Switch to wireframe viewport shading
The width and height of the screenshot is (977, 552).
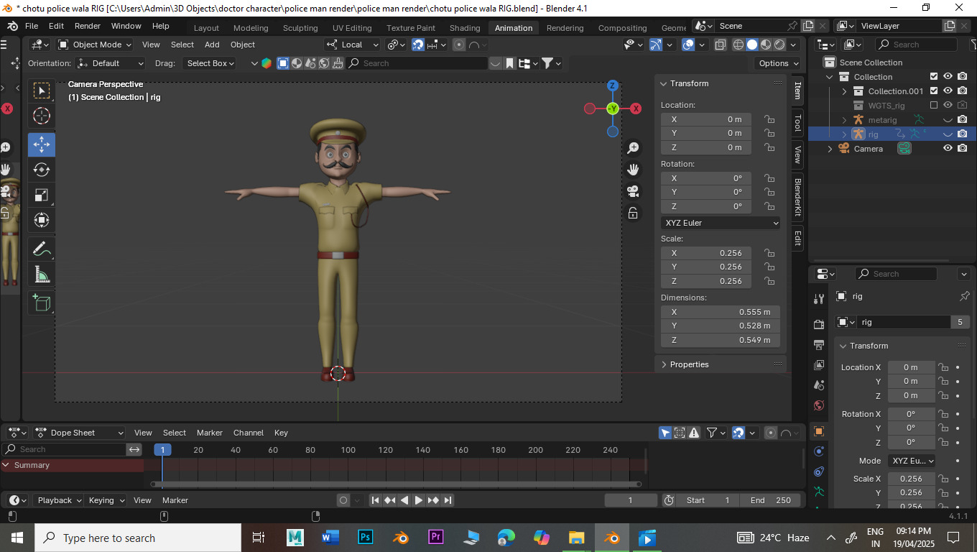point(738,45)
